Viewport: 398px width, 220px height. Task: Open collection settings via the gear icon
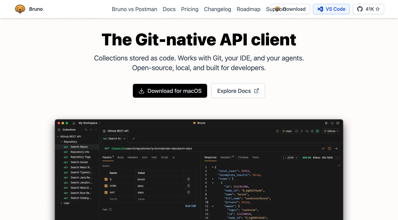(312, 131)
